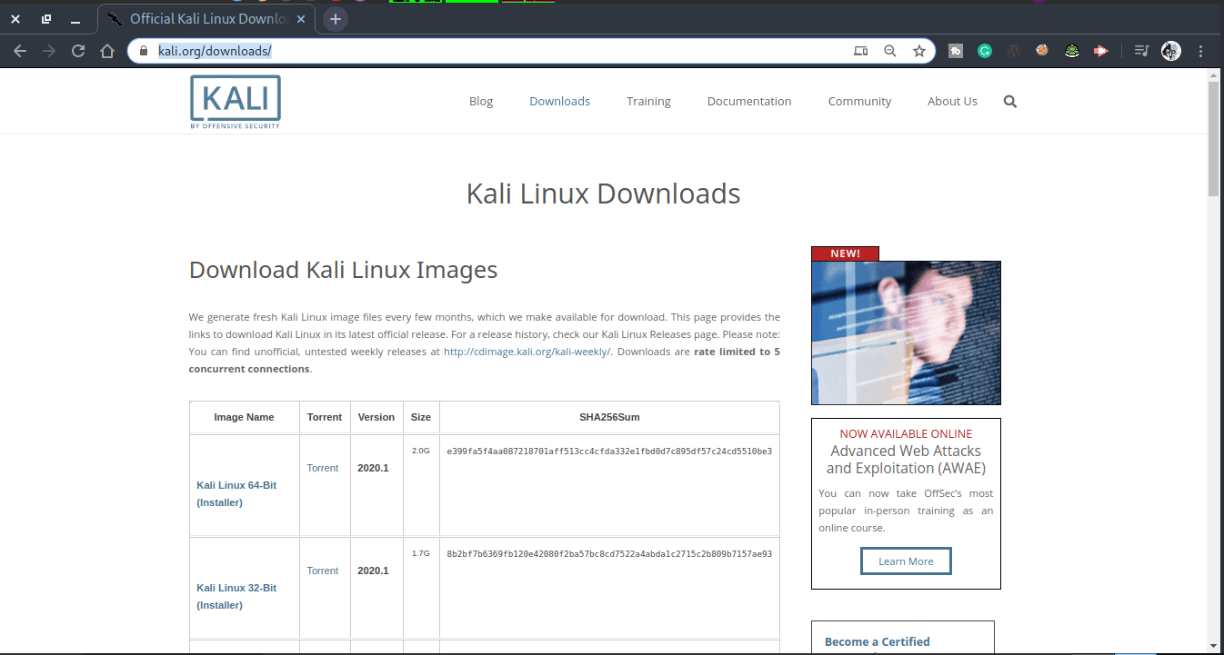This screenshot has width=1224, height=655.
Task: Open the Chrome profile avatar
Action: (x=1171, y=51)
